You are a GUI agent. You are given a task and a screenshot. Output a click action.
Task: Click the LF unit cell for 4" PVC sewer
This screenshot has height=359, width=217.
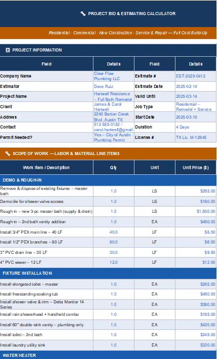click(x=155, y=262)
